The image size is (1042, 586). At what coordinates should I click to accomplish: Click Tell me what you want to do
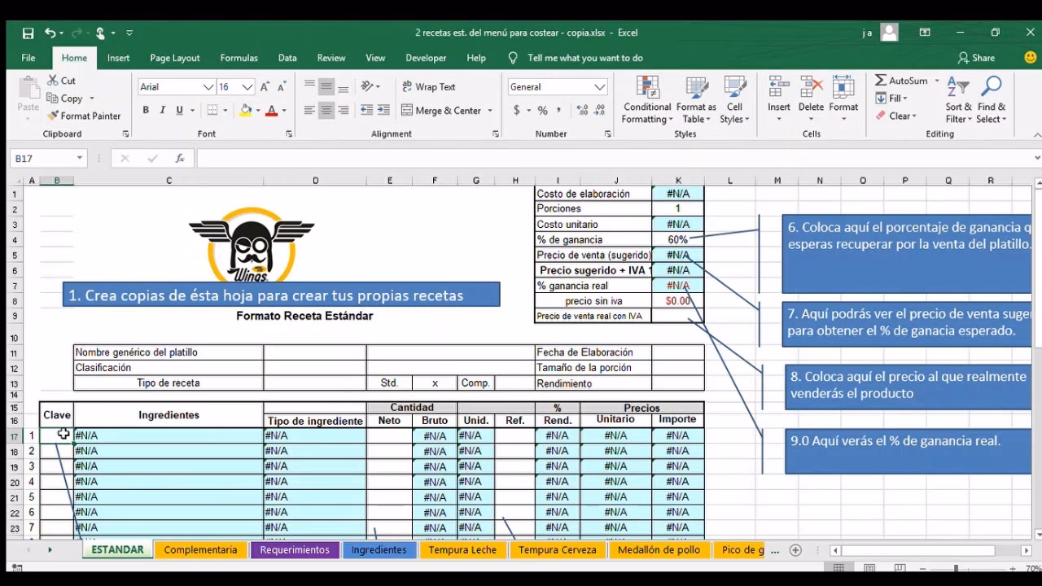[x=584, y=58]
